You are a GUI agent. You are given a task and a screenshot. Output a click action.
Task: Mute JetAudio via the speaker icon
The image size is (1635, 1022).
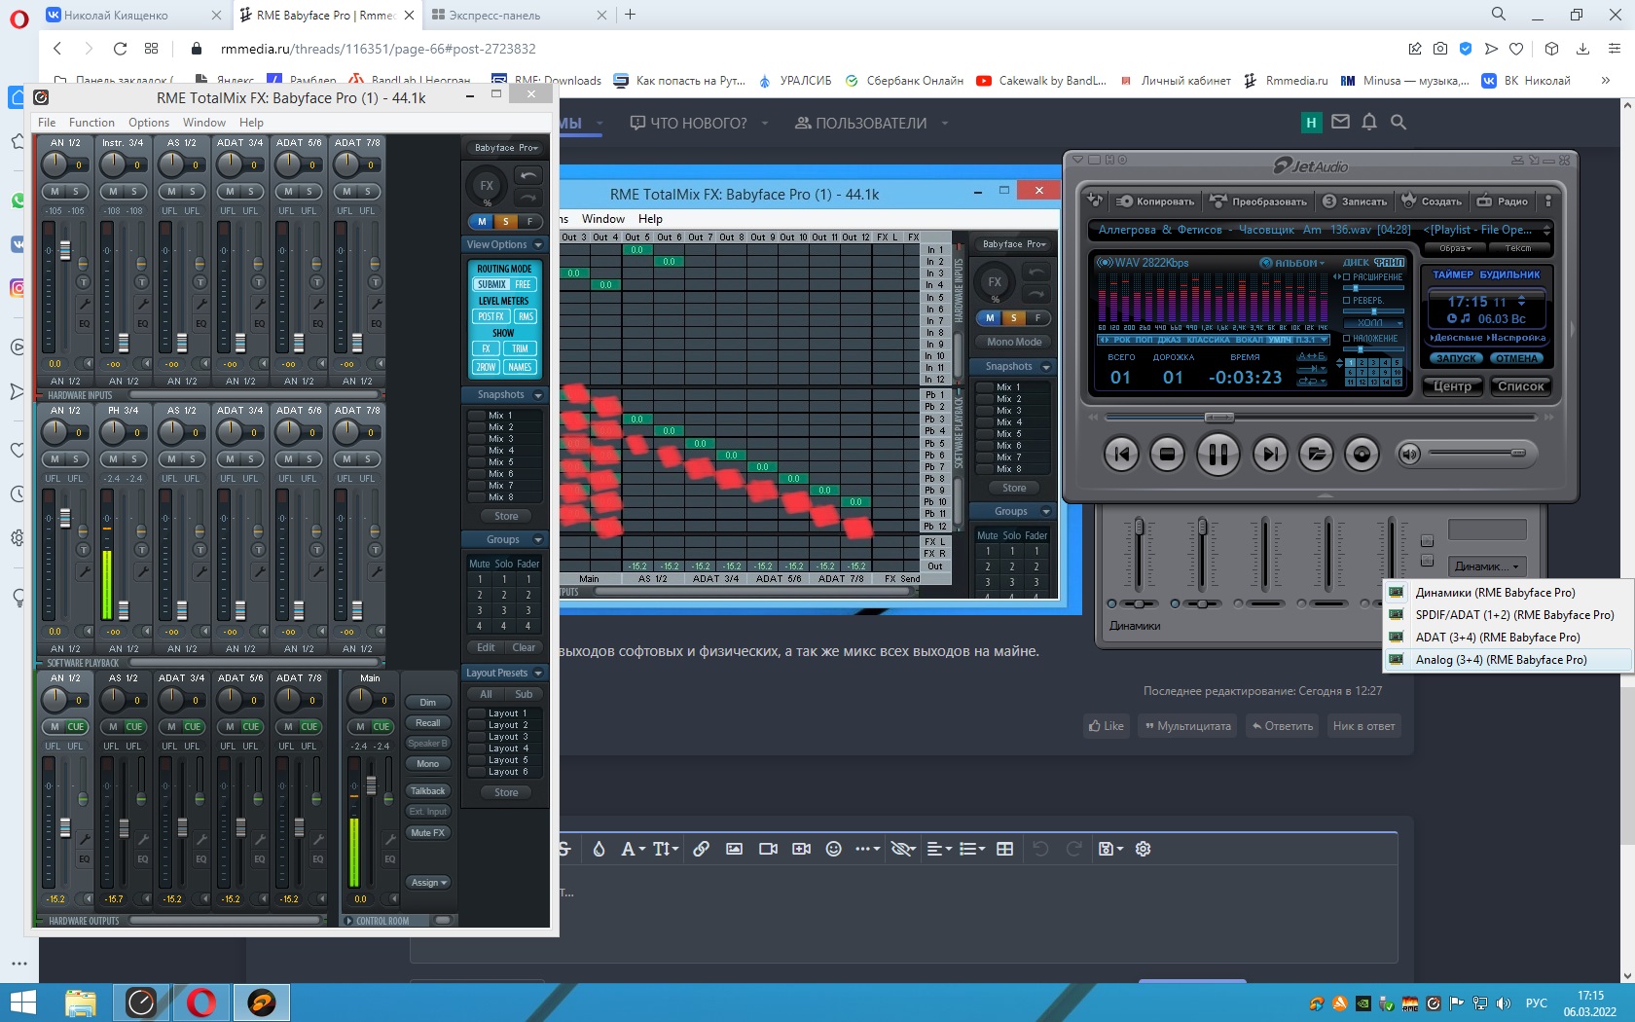click(1409, 453)
